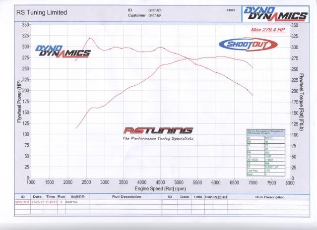Click the 75 tick on the power axis
317x230 pixels.
(x=26, y=145)
